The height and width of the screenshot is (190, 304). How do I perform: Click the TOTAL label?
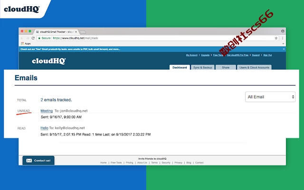click(22, 100)
